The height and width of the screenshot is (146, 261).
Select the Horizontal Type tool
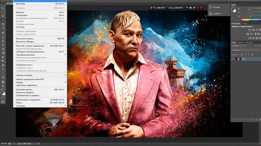3,69
